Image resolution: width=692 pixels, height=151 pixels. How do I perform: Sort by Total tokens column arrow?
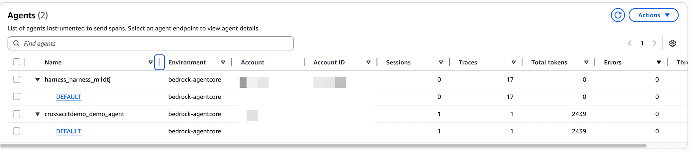(586, 63)
